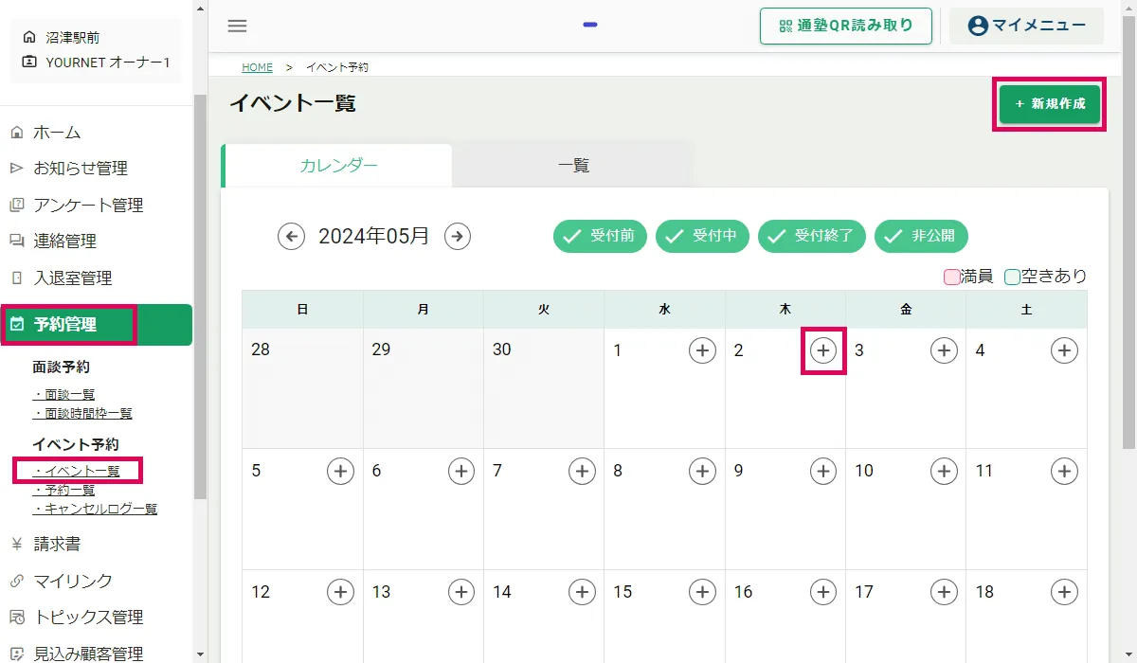Screen dimensions: 1137x663
Task: Open 見込み顧客管理 in the sidebar
Action: pyautogui.click(x=96, y=653)
